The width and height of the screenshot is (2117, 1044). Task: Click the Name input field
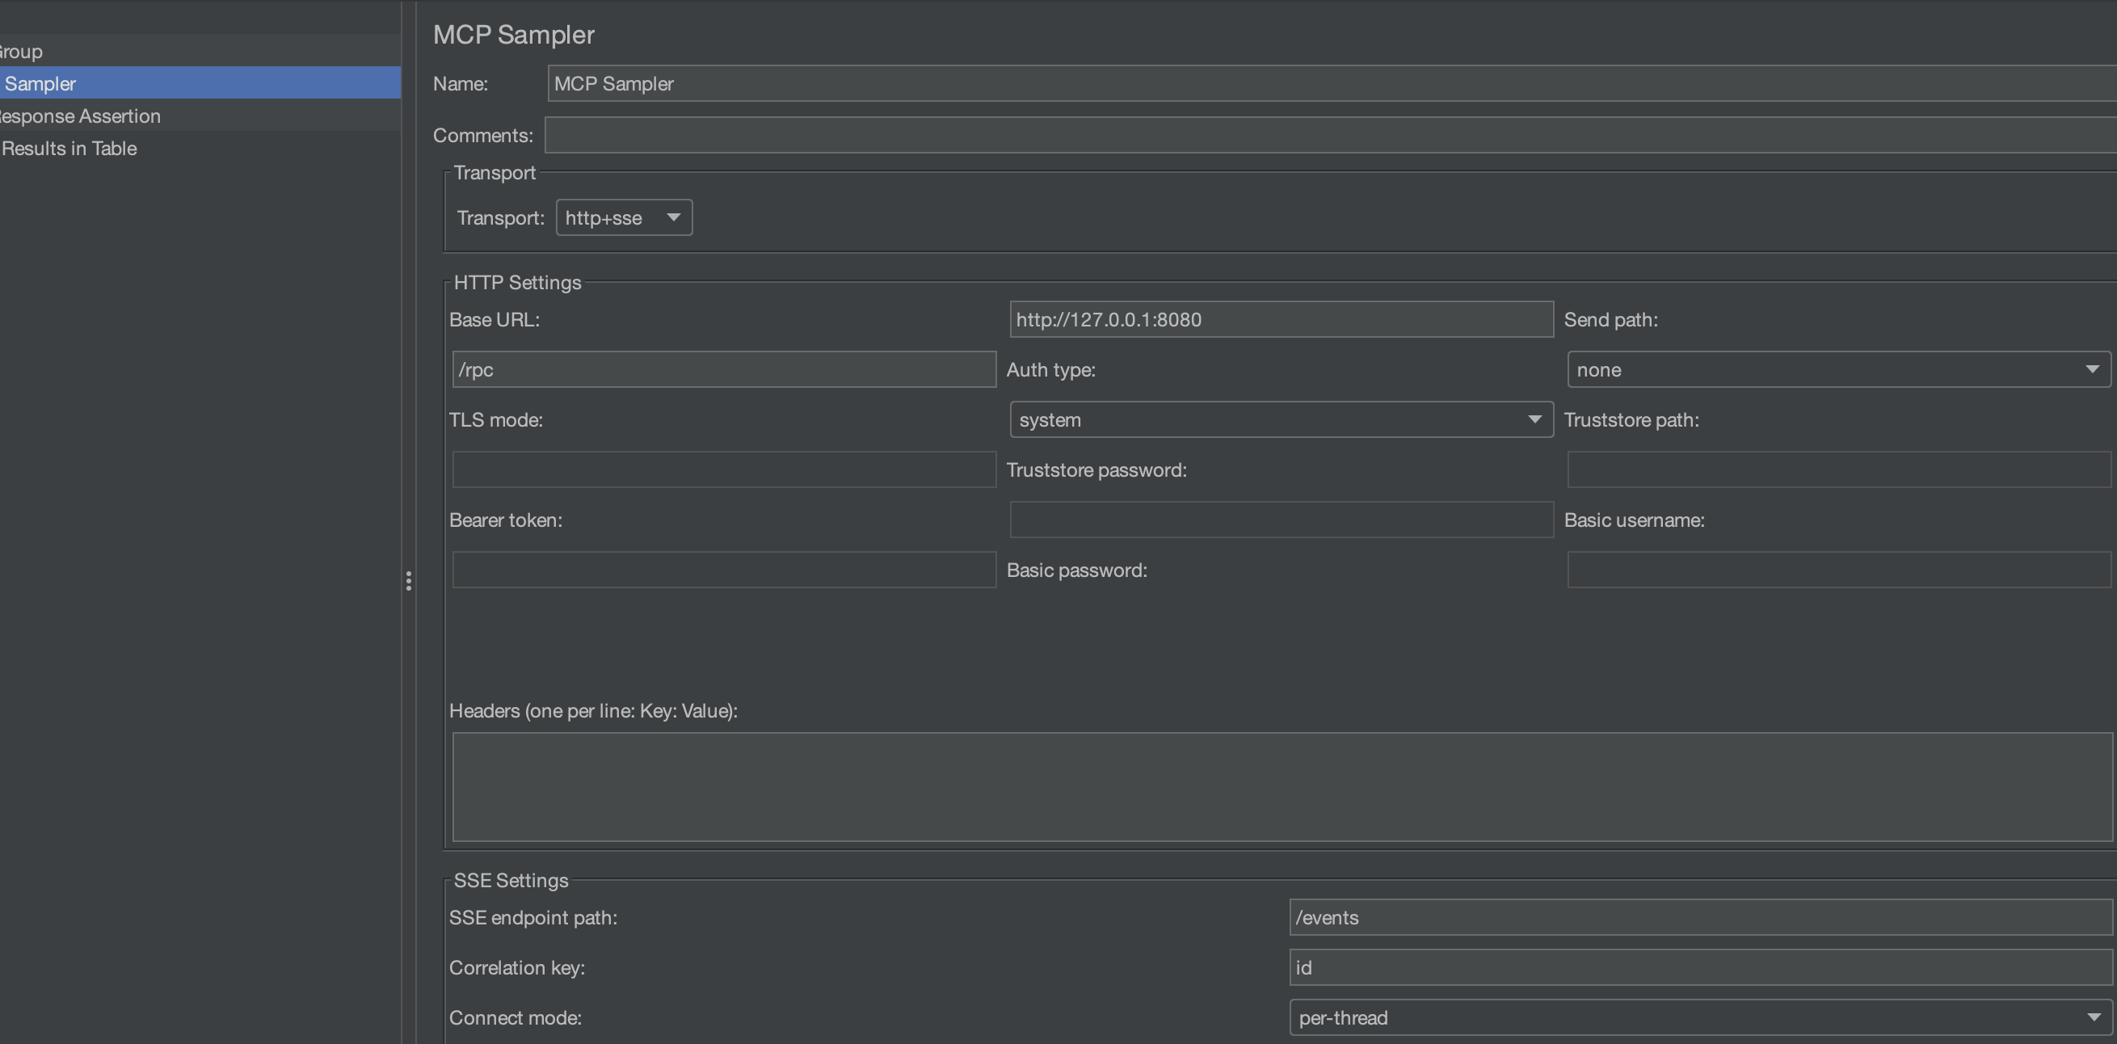pyautogui.click(x=1332, y=84)
